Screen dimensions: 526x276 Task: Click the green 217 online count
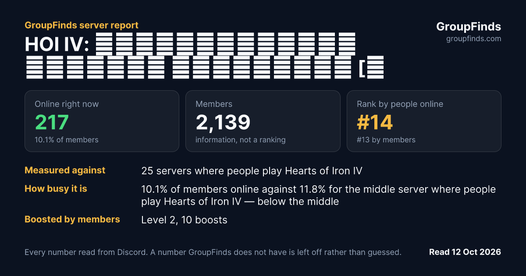pos(52,122)
